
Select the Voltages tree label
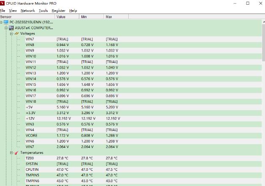pyautogui.click(x=27, y=33)
